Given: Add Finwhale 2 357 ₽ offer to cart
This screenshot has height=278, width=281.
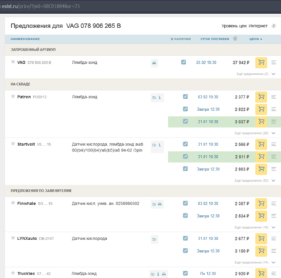Looking at the screenshot, I should [x=261, y=204].
